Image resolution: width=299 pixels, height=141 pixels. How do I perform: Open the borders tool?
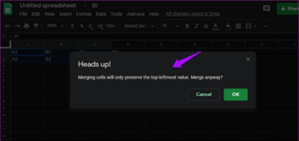click(238, 26)
